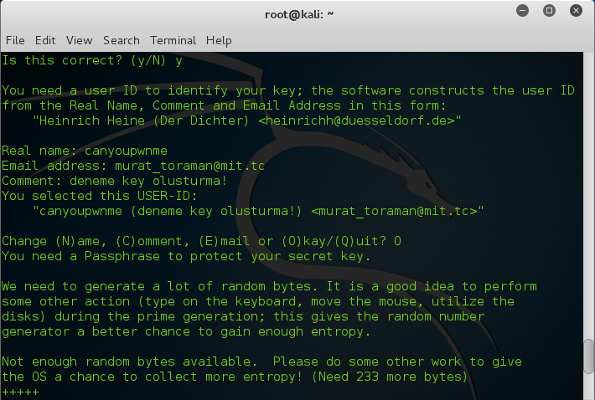Click the '+++++' progress line at bottom

pos(20,392)
